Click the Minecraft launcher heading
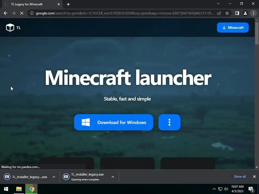Screen dimensions: 259x194 pyautogui.click(x=128, y=78)
